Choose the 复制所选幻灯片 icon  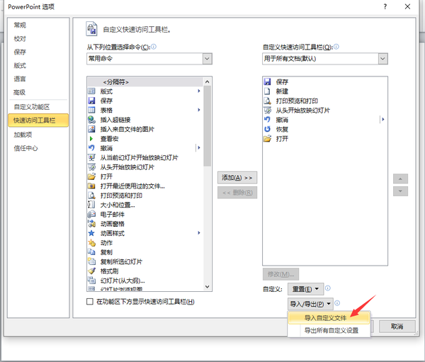(91, 261)
